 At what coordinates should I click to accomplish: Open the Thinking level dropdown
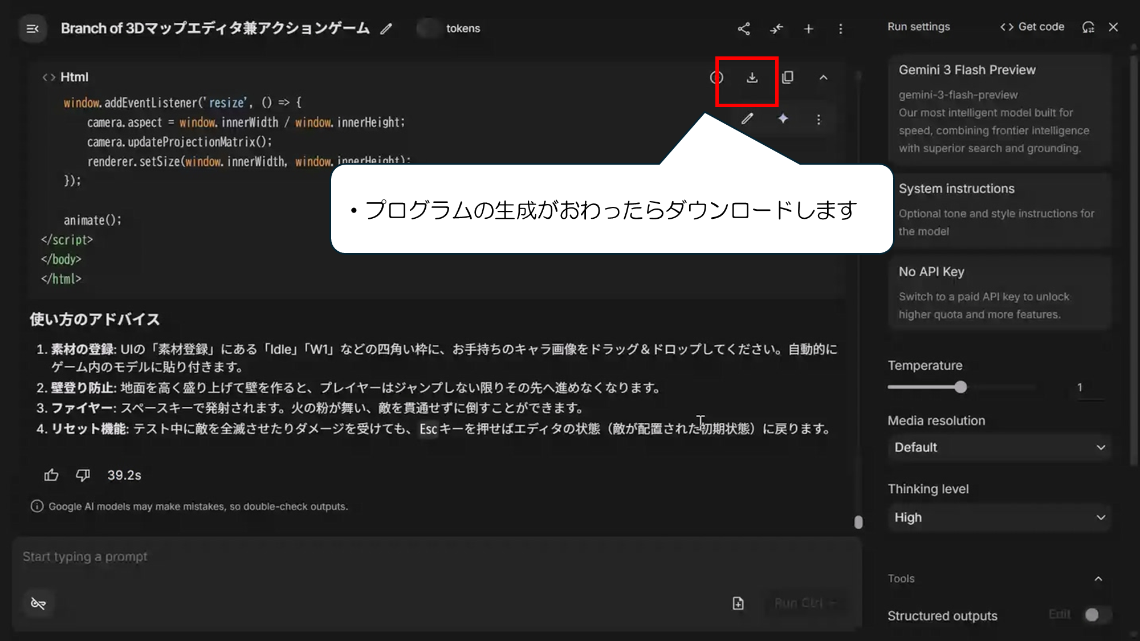coord(999,517)
